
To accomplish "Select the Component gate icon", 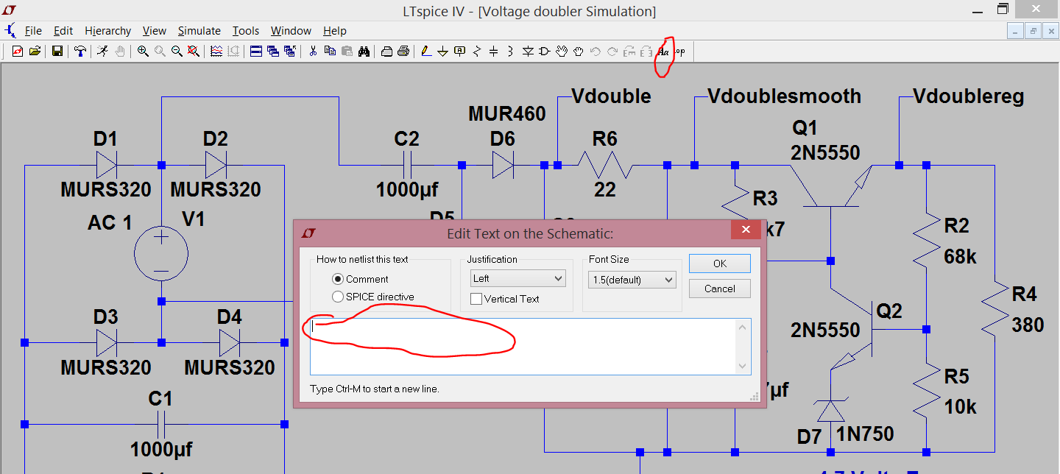I will tap(545, 51).
